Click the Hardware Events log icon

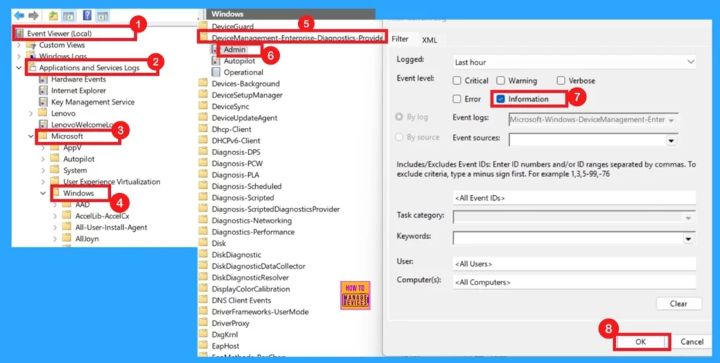coord(43,79)
